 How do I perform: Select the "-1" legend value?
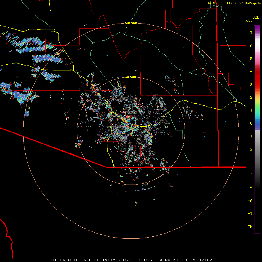(250, 136)
